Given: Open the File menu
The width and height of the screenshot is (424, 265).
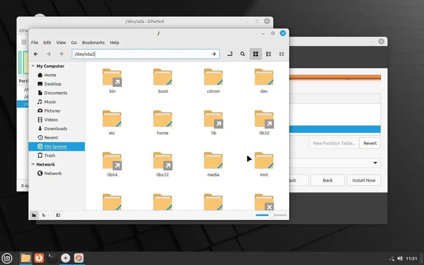Looking at the screenshot, I should point(34,42).
